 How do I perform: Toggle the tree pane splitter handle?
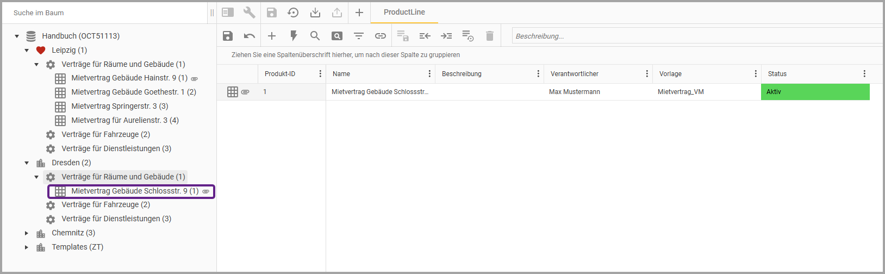click(x=212, y=13)
